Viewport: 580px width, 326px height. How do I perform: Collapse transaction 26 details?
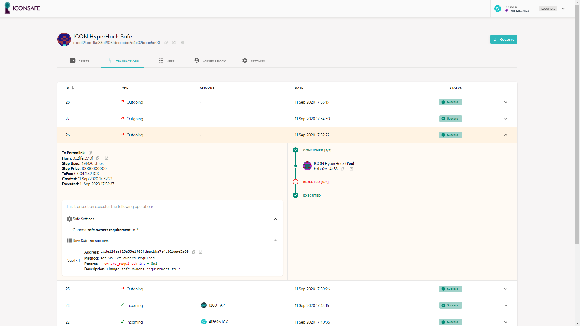point(506,135)
